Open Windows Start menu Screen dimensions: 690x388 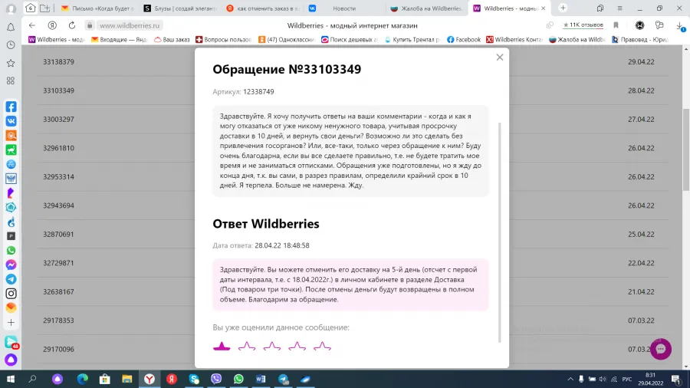(x=11, y=379)
